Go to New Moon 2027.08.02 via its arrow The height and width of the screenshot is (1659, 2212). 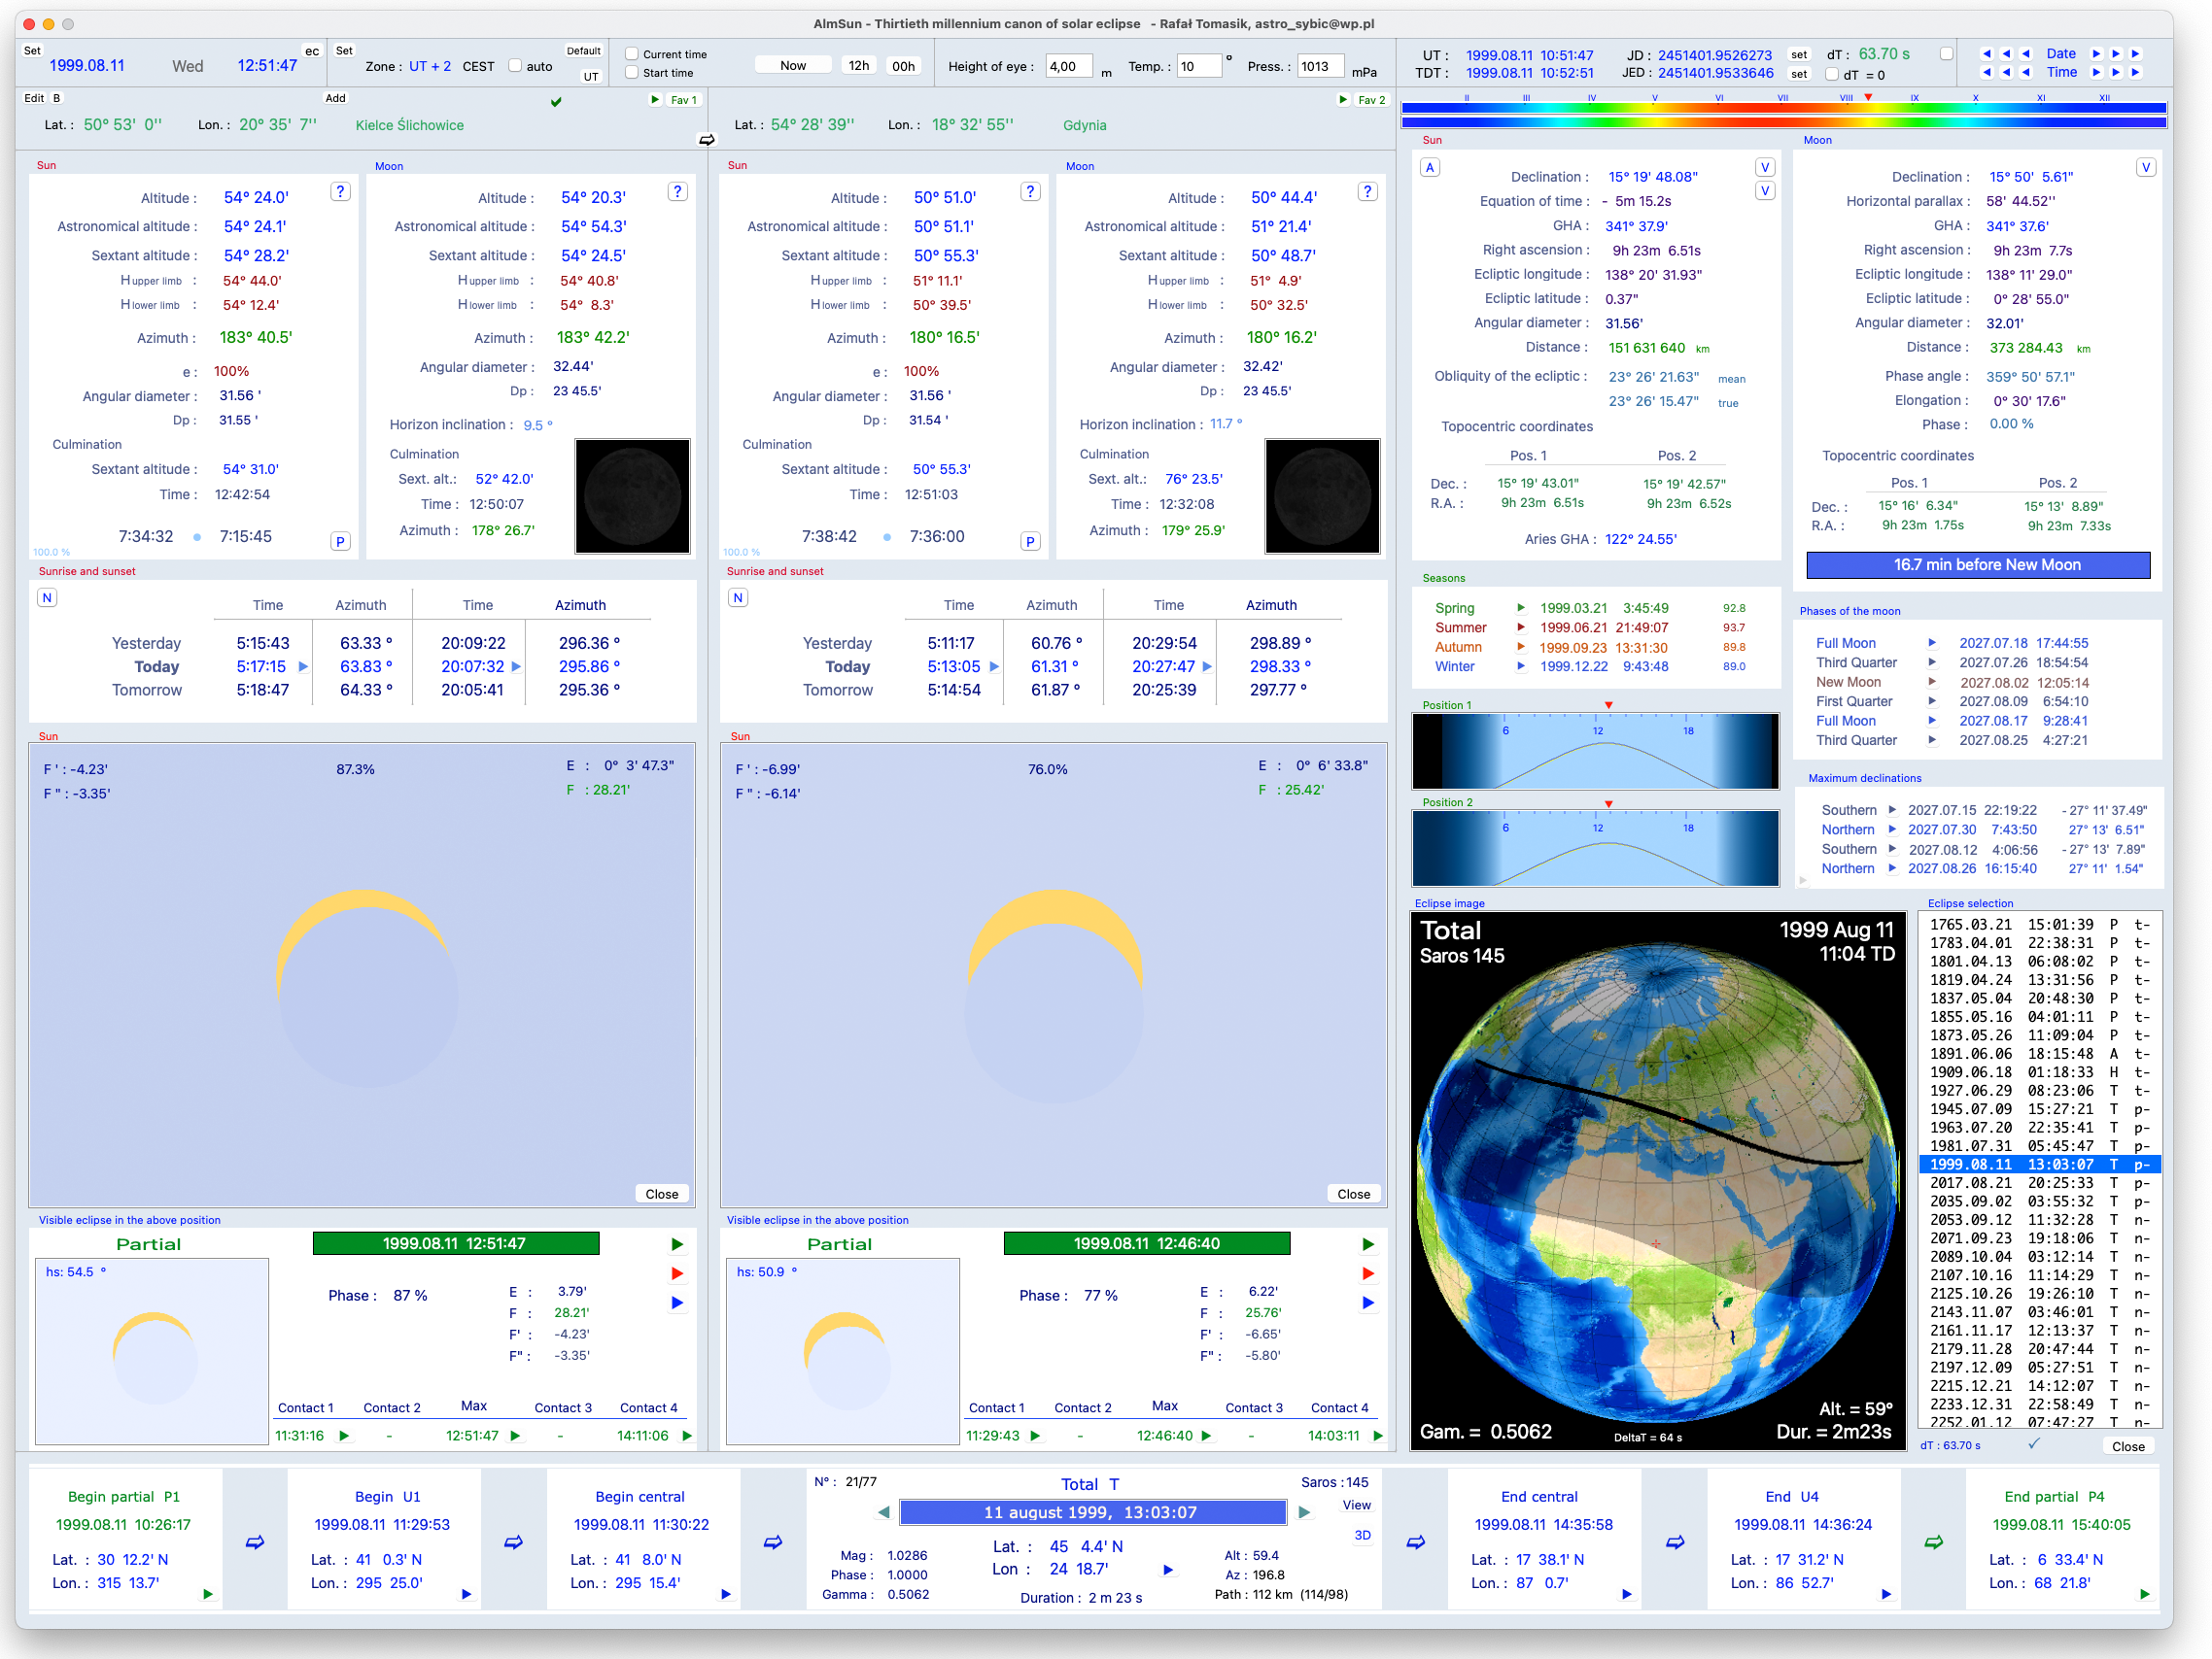[x=1932, y=683]
